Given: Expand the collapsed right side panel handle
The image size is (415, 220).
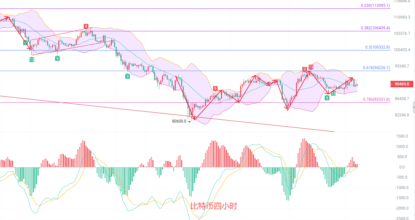Looking at the screenshot, I should (x=413, y=107).
